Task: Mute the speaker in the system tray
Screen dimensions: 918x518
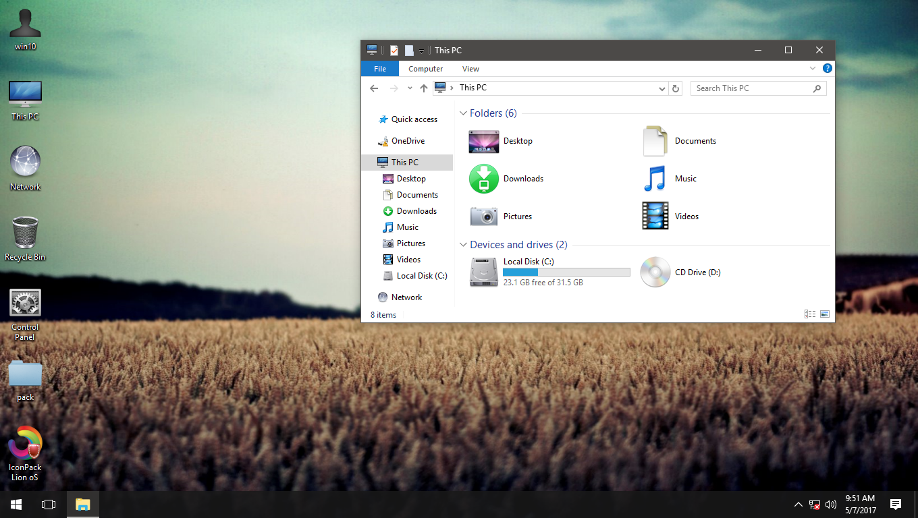Action: (830, 504)
